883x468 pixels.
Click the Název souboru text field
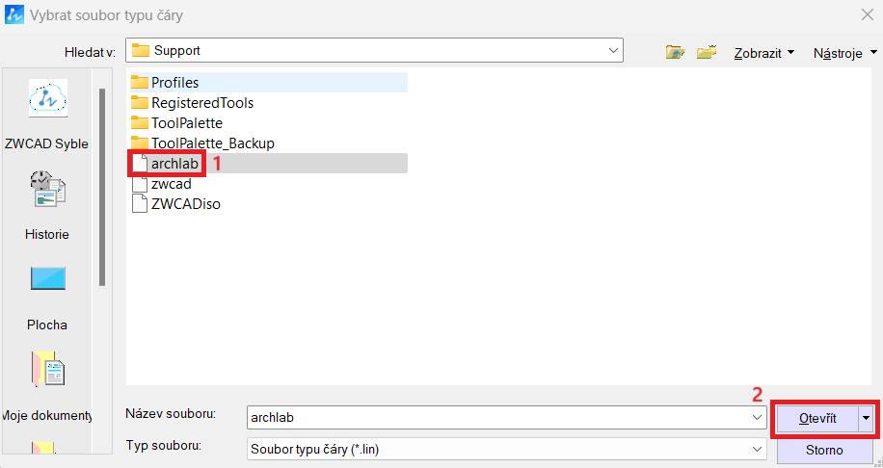pyautogui.click(x=496, y=417)
